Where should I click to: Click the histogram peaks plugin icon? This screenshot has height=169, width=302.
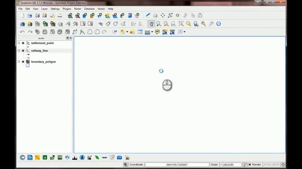[x=75, y=158]
